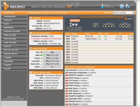
Task: Click the Anti-Spyware status indicator icon
Action: click(x=67, y=94)
